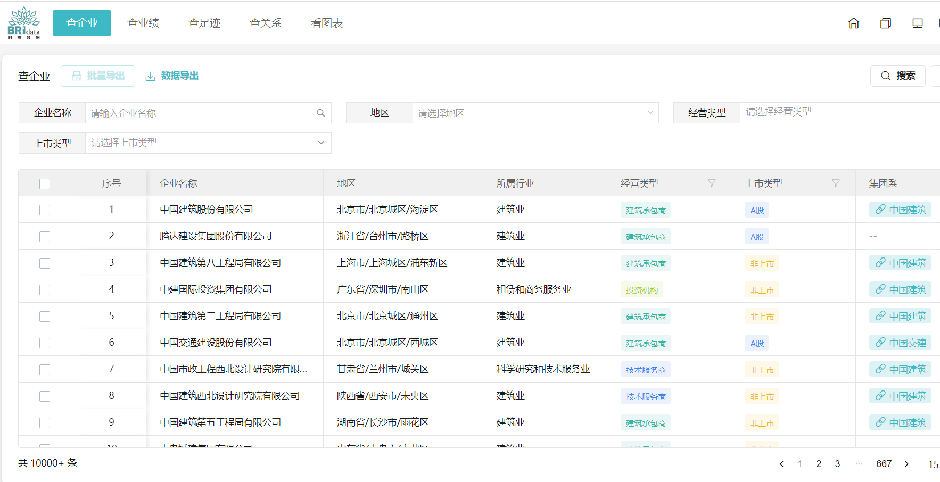
Task: Jump to last page 667
Action: (884, 464)
